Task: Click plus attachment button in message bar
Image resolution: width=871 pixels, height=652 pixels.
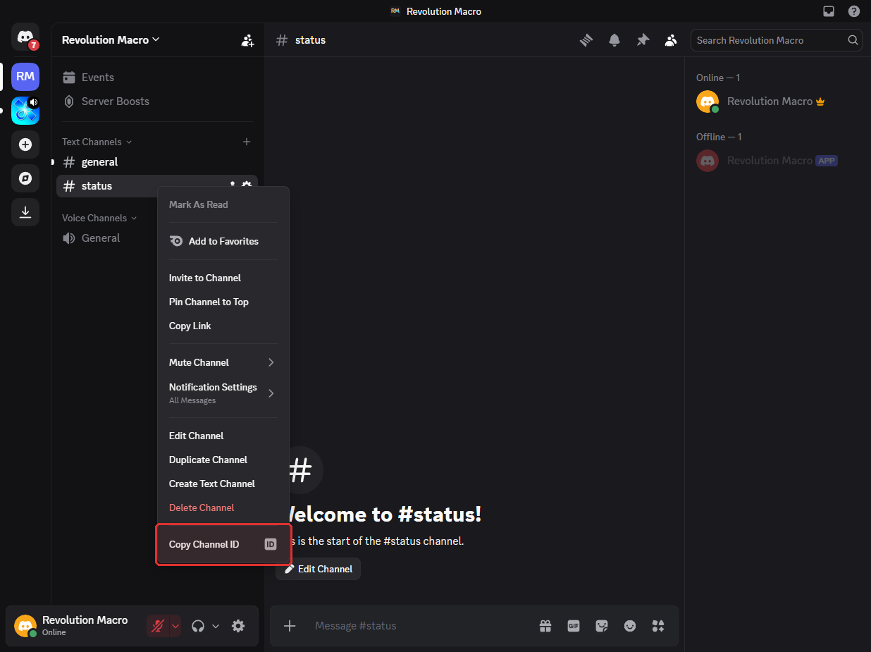Action: [290, 626]
